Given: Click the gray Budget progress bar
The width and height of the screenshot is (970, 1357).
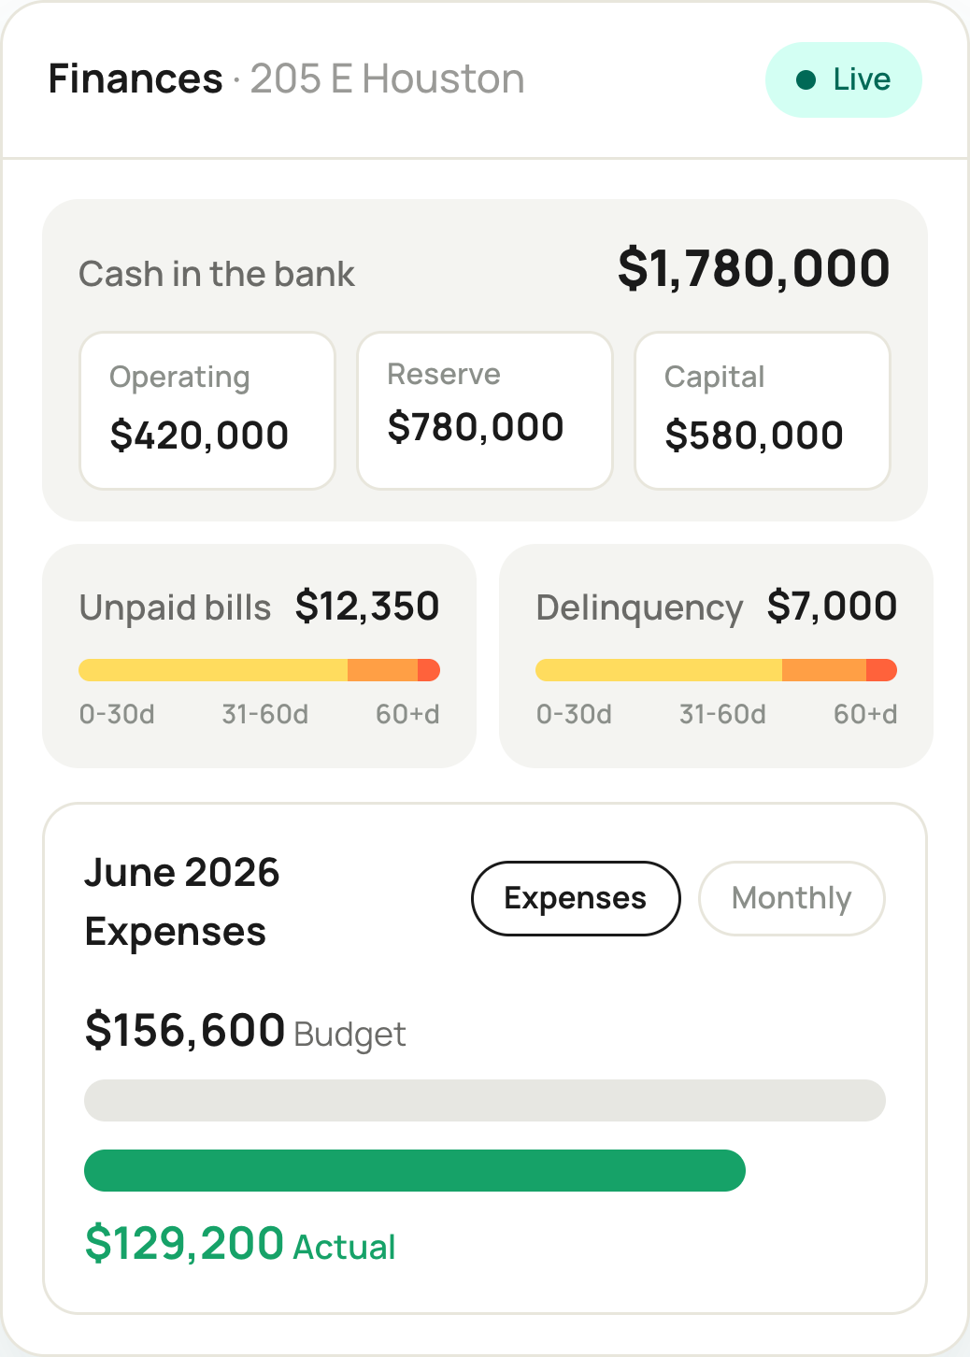Looking at the screenshot, I should (485, 1100).
